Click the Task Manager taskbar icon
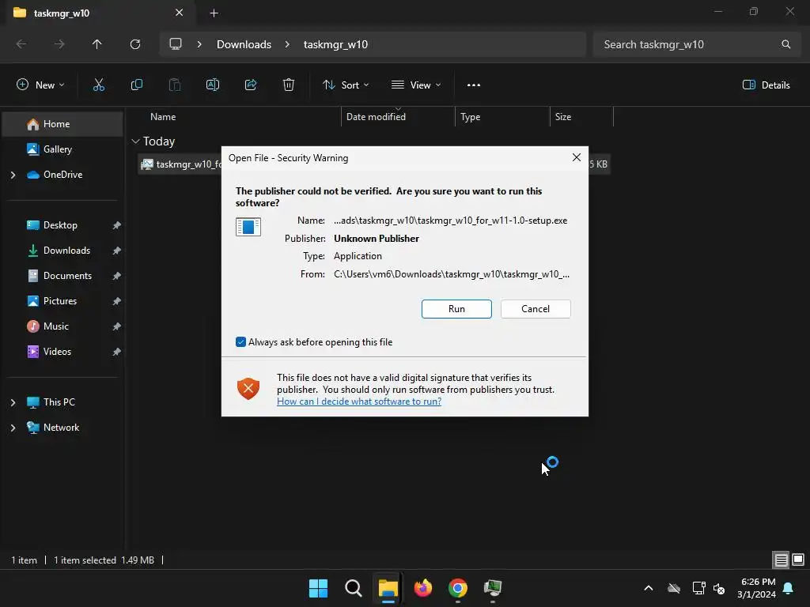The image size is (810, 607). click(x=493, y=588)
